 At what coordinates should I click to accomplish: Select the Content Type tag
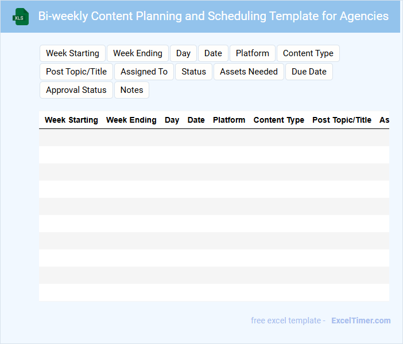click(x=308, y=53)
